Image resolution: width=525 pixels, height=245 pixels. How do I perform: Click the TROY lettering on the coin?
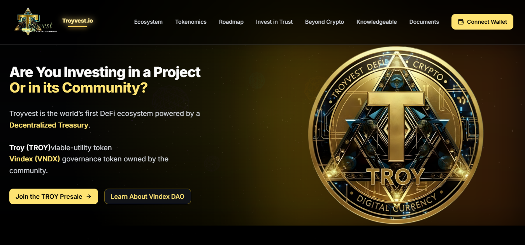(395, 177)
